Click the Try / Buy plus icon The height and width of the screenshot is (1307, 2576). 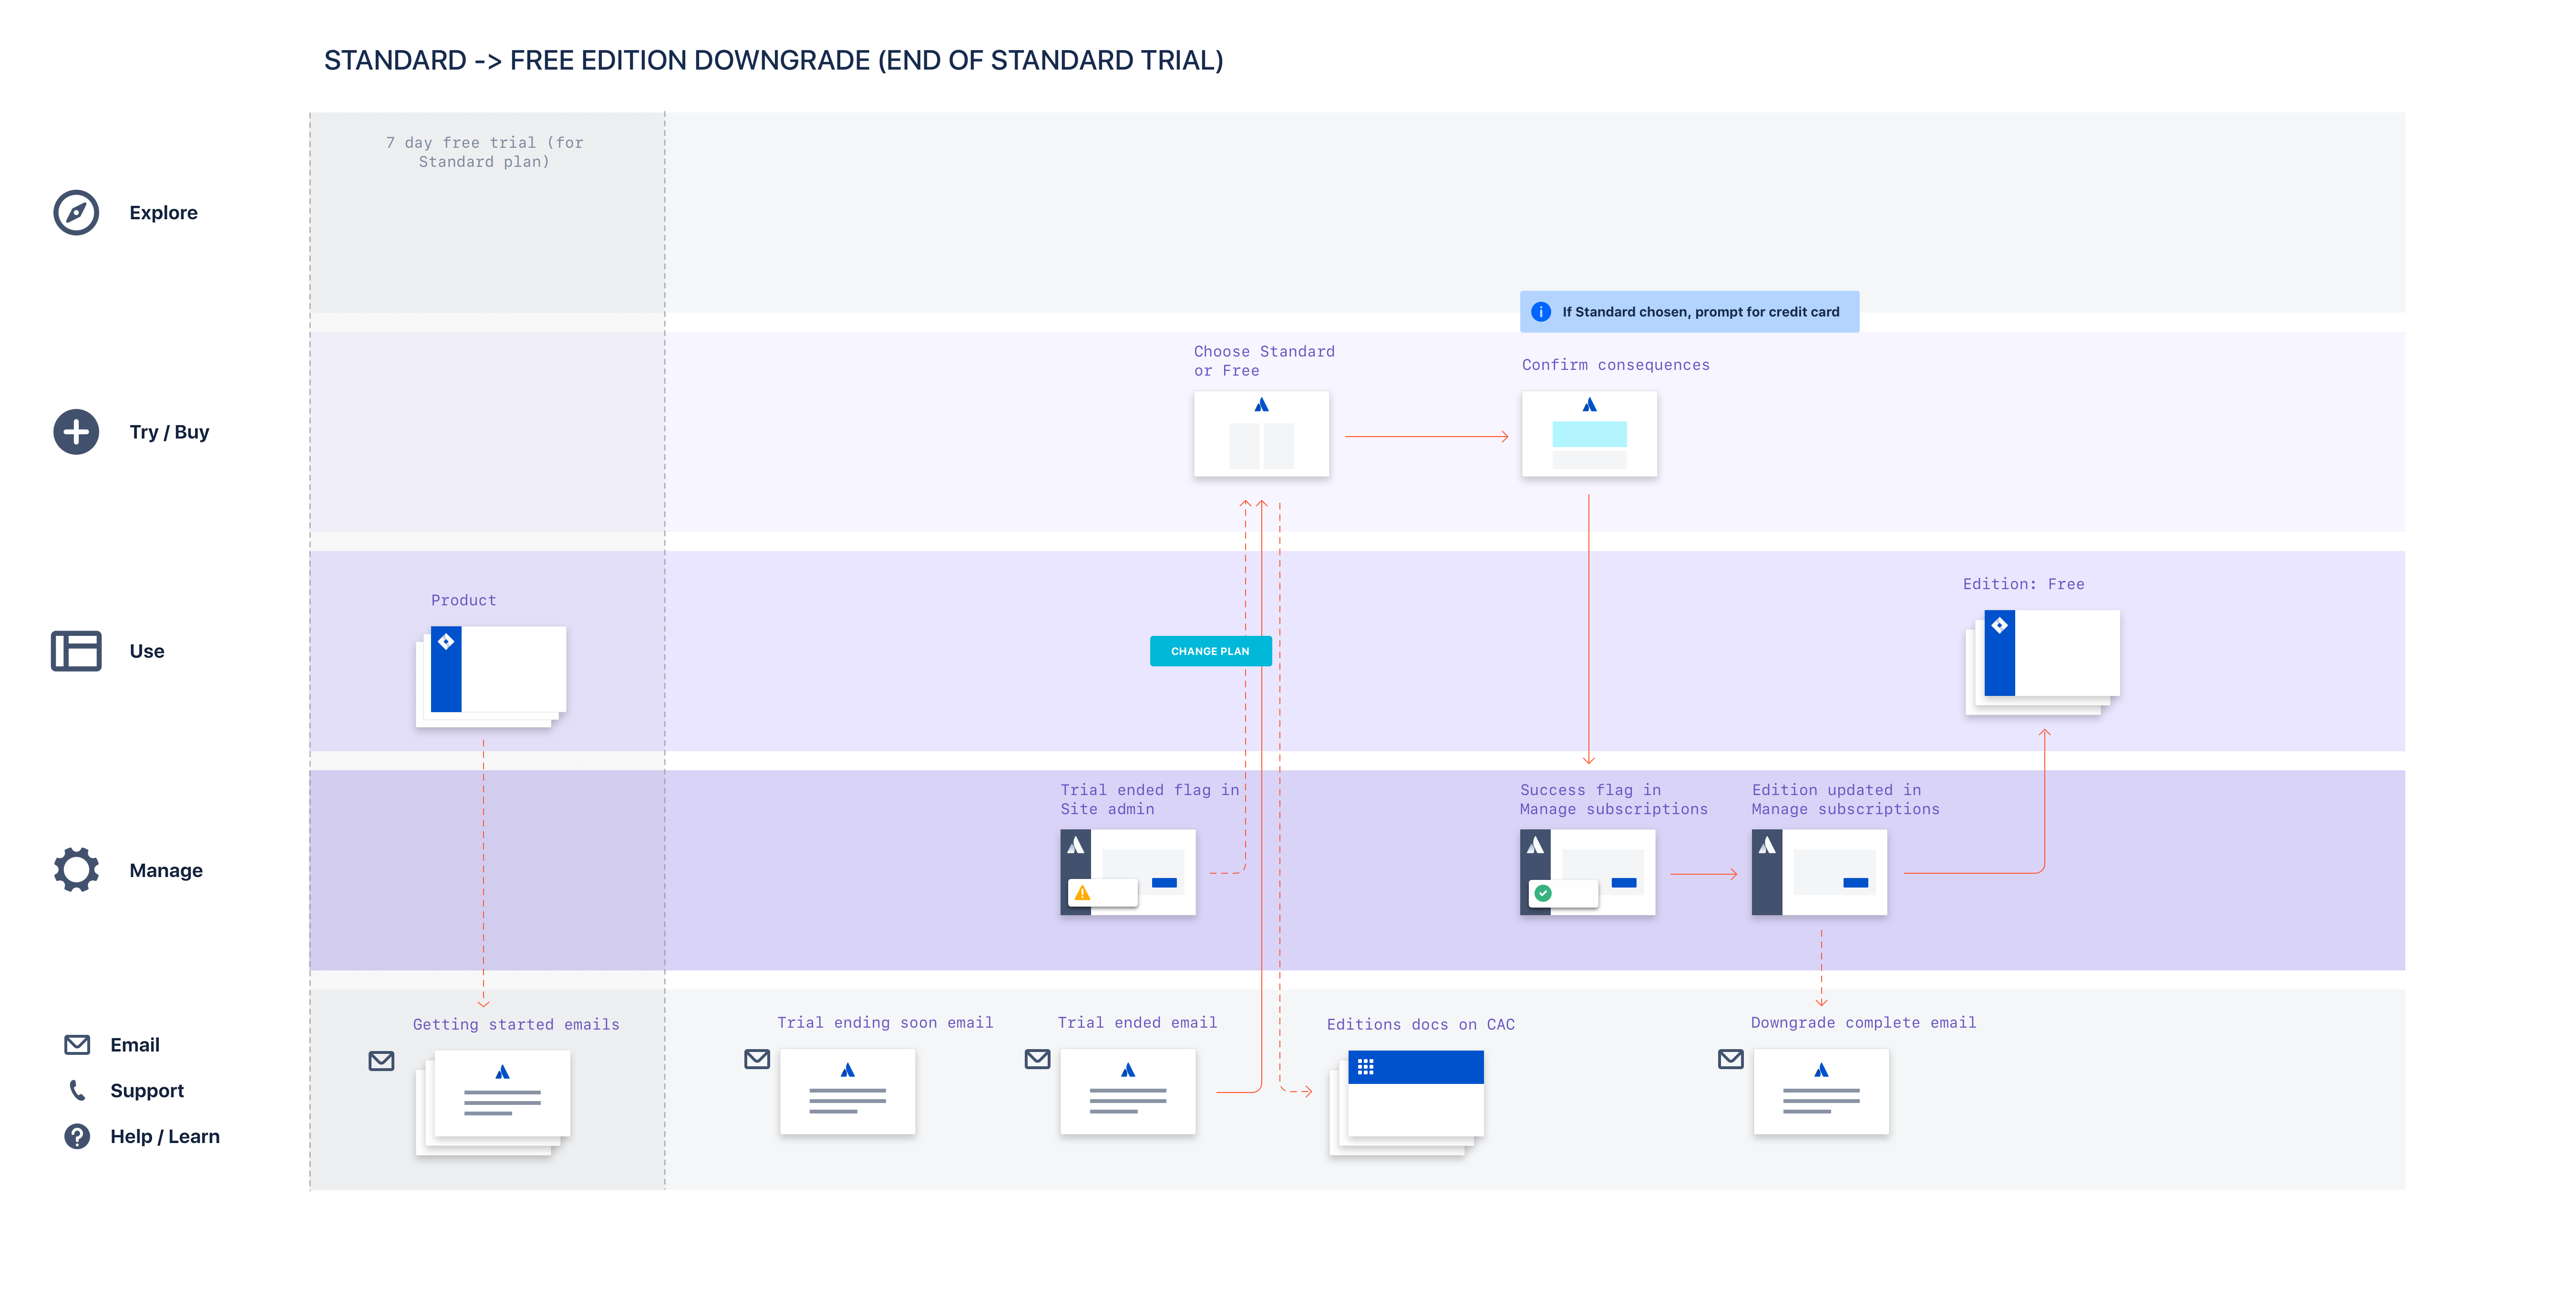pyautogui.click(x=76, y=432)
